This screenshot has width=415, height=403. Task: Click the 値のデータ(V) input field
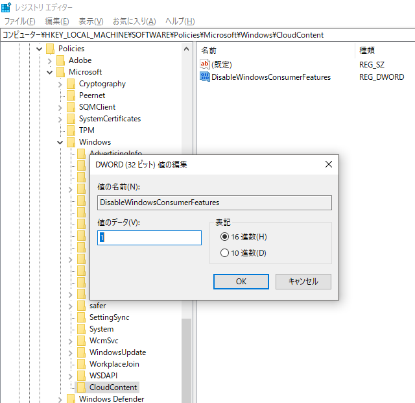149,238
